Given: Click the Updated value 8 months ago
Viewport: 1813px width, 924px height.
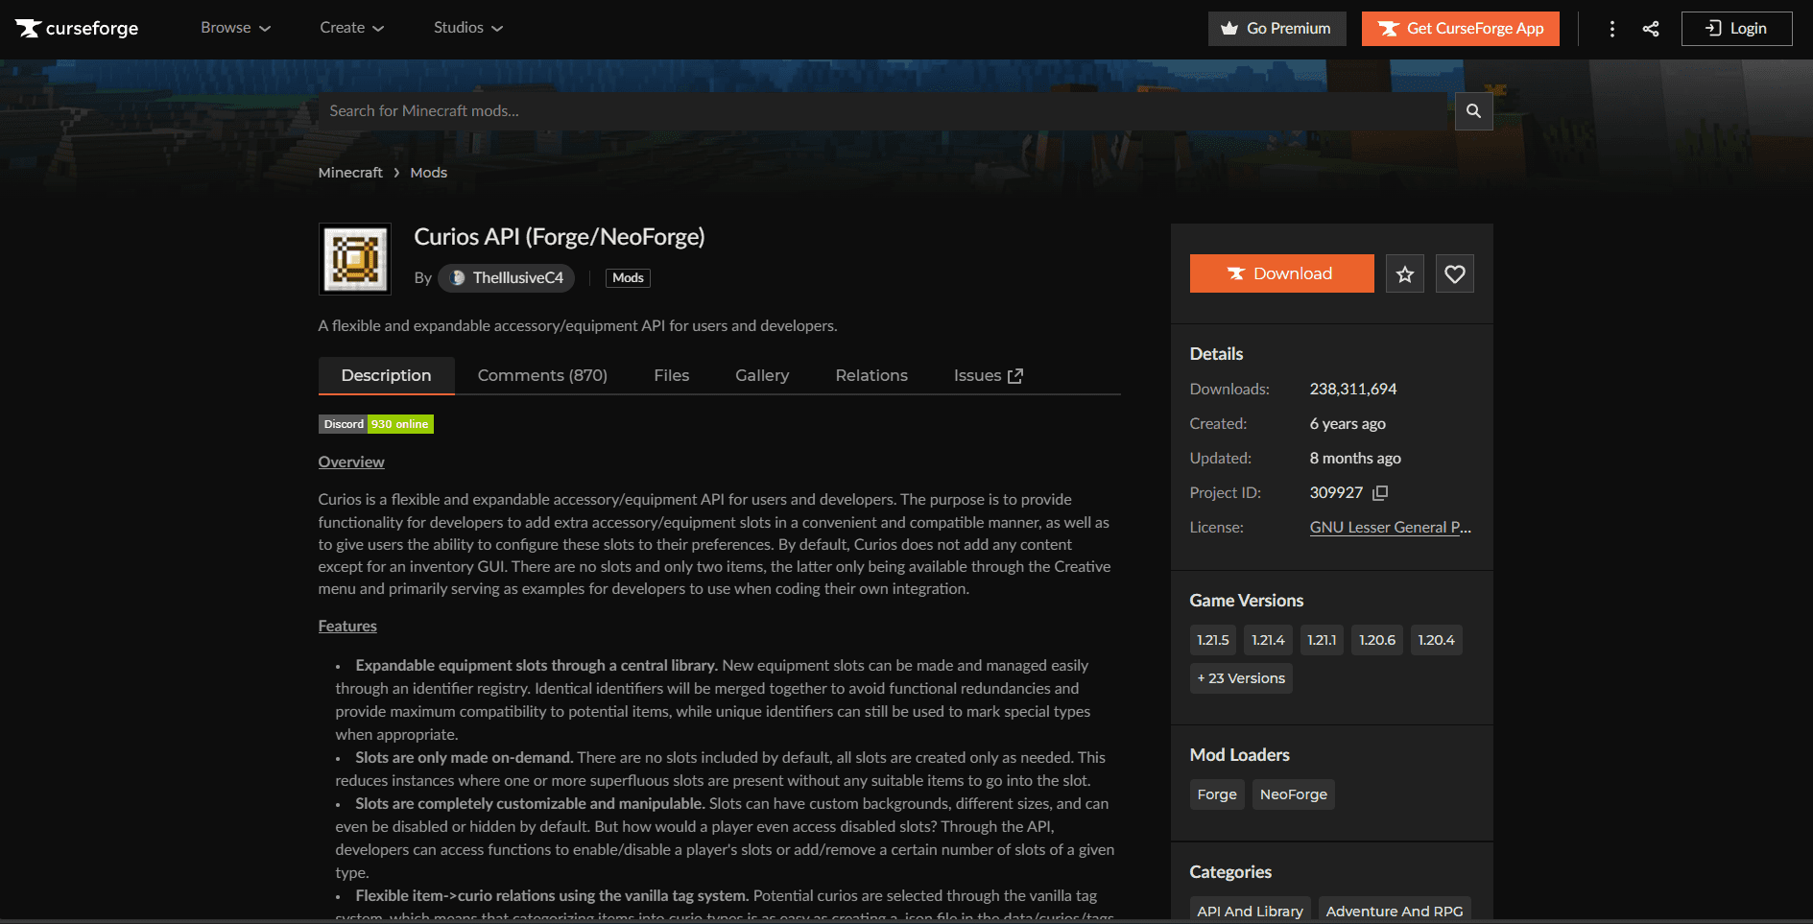Looking at the screenshot, I should coord(1355,459).
